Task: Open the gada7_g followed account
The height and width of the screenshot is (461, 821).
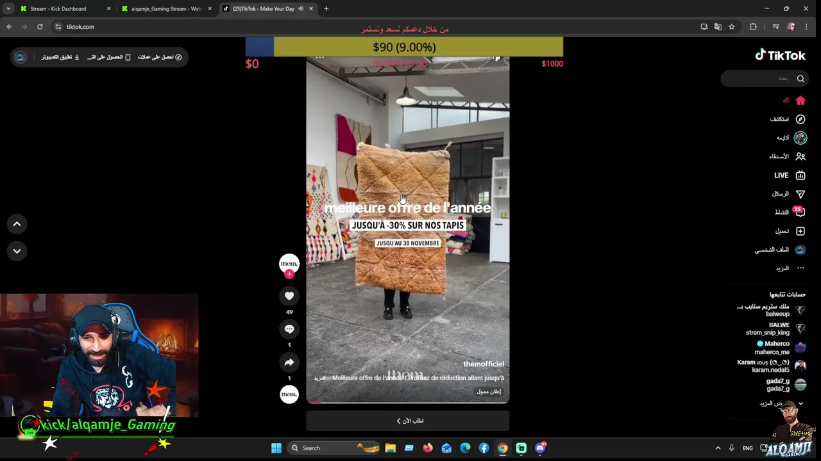Action: click(786, 385)
